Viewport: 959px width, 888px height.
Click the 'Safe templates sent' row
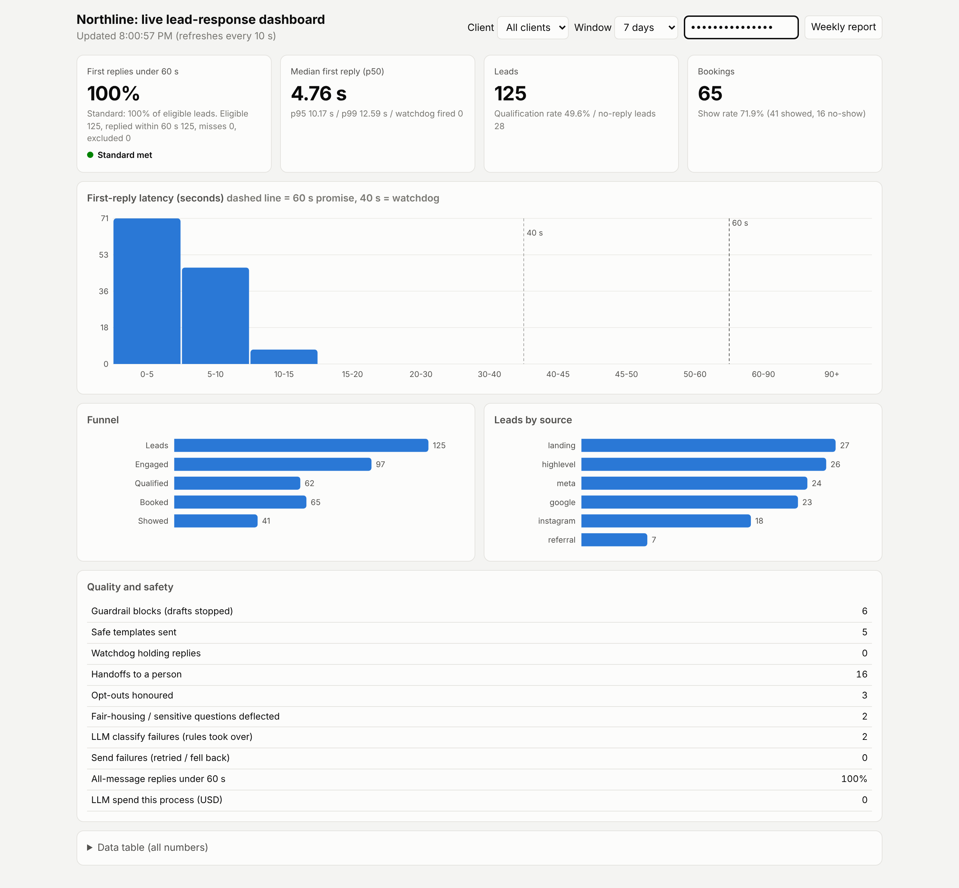(479, 632)
